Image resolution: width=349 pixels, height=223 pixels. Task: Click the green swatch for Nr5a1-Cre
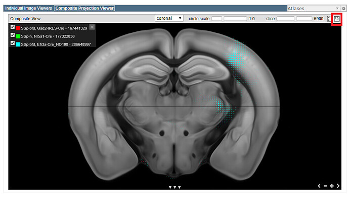pyautogui.click(x=18, y=36)
